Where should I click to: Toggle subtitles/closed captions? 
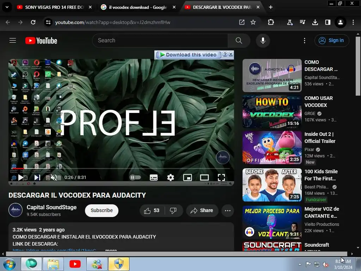(x=154, y=177)
